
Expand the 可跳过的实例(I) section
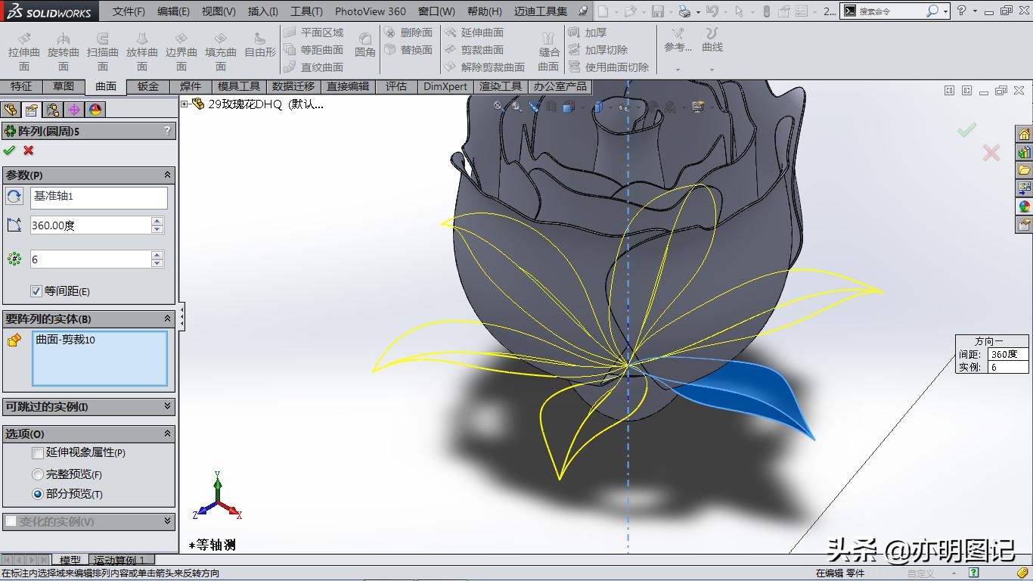(x=169, y=406)
